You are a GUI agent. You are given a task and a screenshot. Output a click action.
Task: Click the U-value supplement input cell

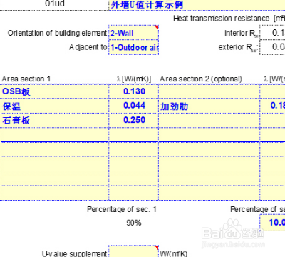[x=134, y=251]
